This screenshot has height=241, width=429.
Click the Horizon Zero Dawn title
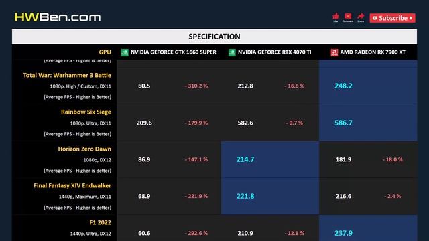[x=84, y=149]
